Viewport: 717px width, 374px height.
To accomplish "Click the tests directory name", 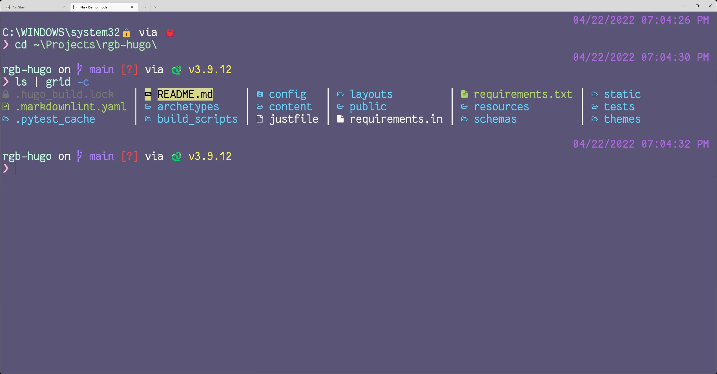I will point(619,107).
